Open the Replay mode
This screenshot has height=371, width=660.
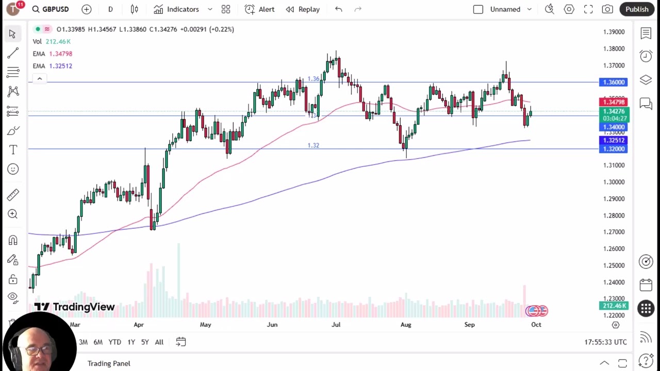tap(303, 9)
